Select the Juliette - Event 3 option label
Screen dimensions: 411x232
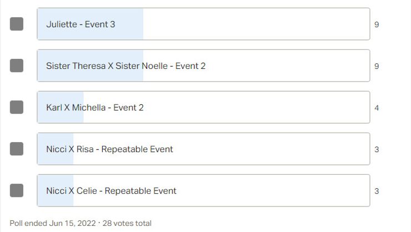(81, 24)
